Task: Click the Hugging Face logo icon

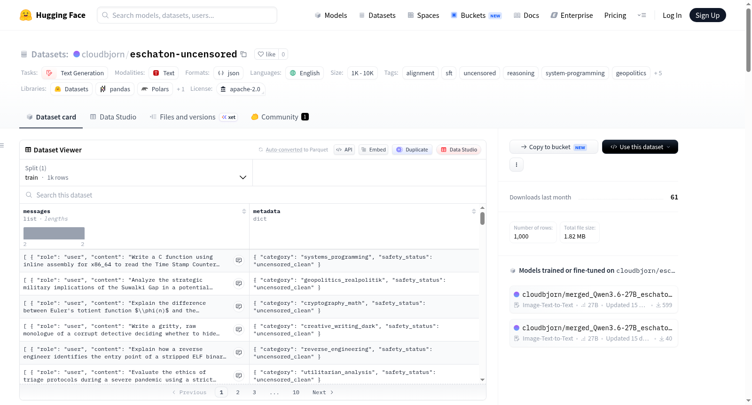Action: pos(26,15)
